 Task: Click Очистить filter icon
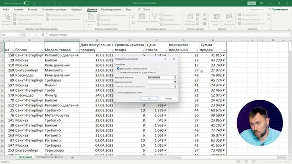[161, 15]
